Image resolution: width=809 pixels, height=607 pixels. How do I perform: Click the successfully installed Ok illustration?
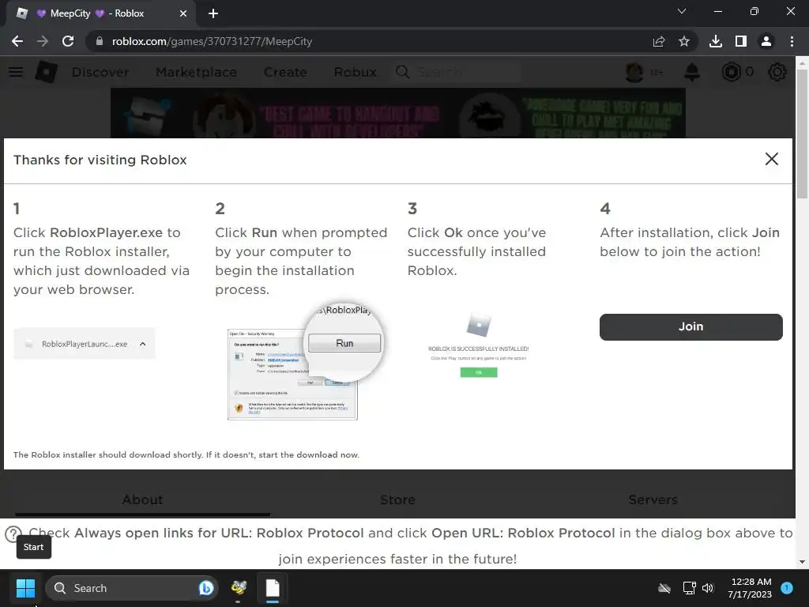[479, 372]
